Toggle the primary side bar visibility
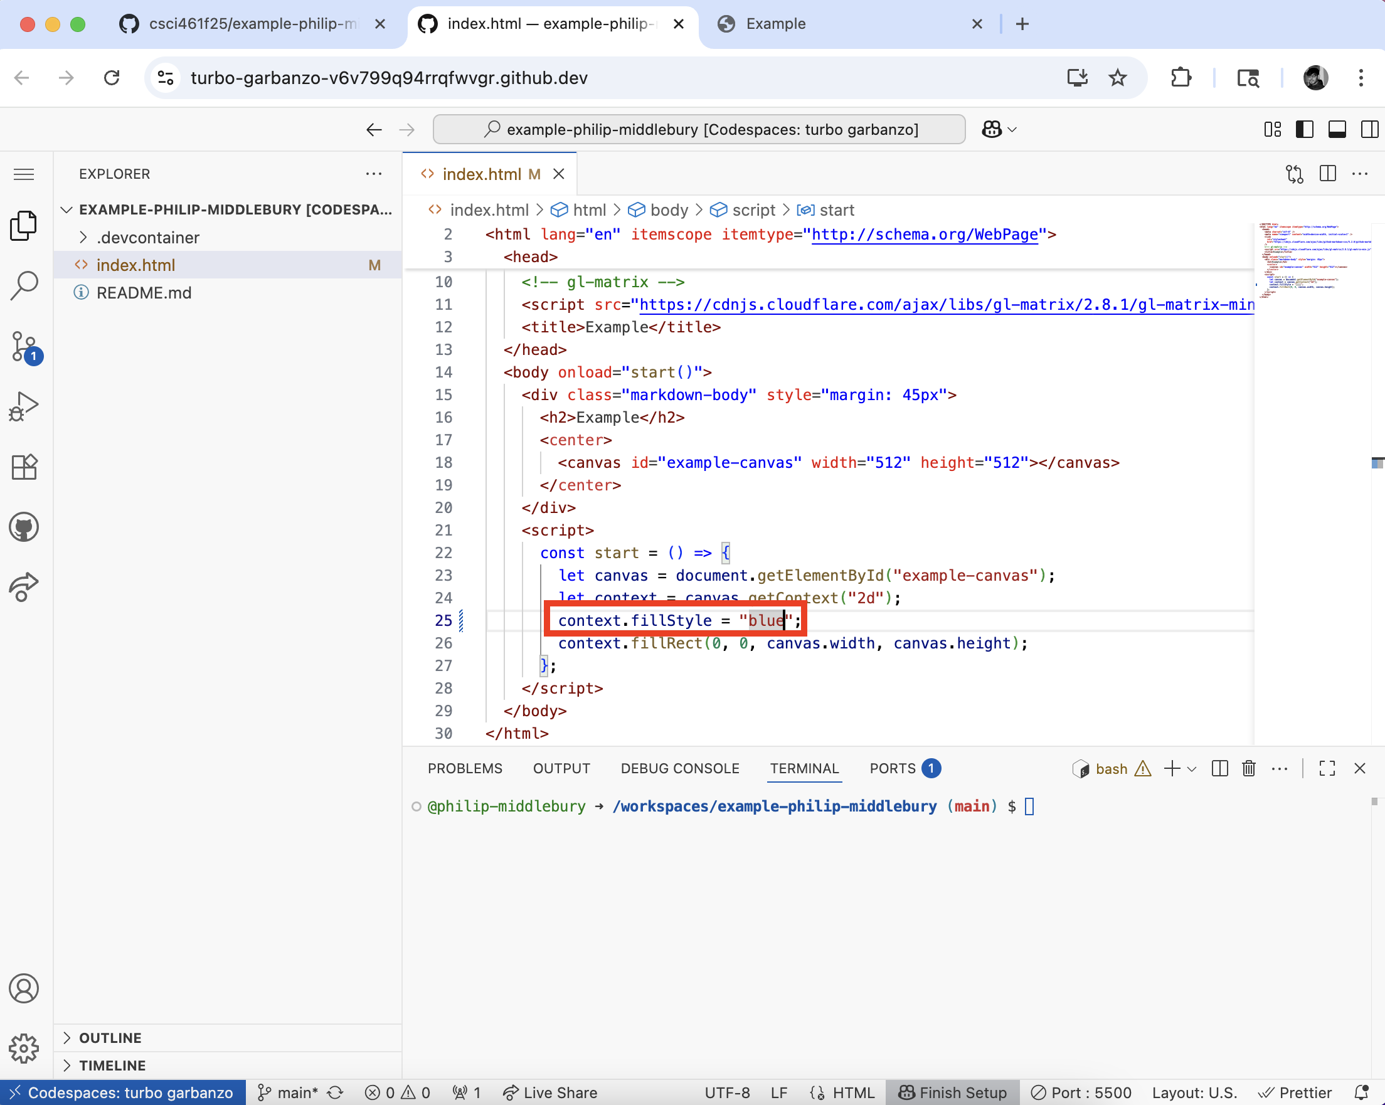The height and width of the screenshot is (1105, 1385). (1304, 129)
